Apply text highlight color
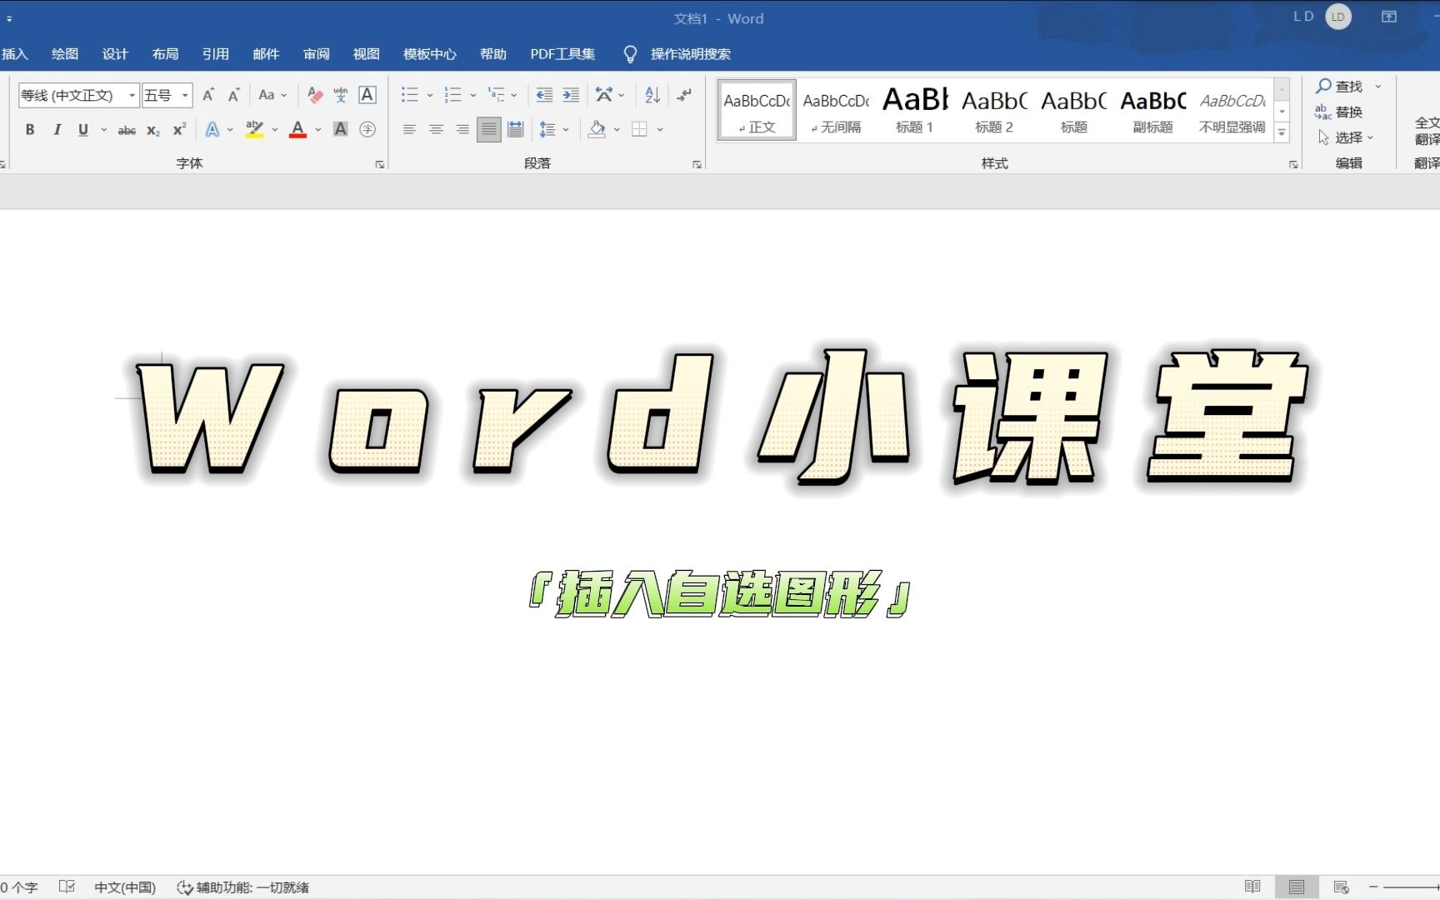 254,130
